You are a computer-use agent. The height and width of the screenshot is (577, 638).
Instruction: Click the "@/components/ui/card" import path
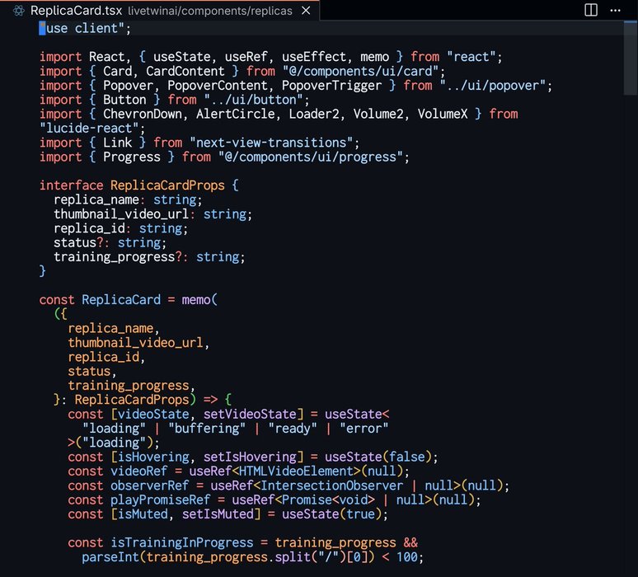[352, 71]
